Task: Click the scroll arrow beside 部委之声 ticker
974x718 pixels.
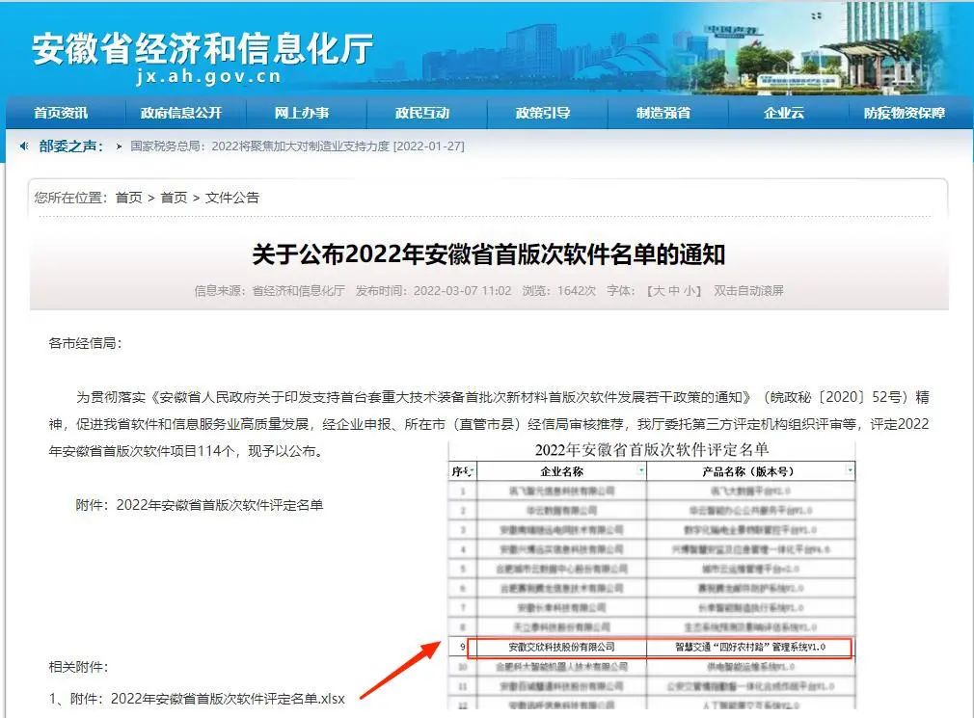Action: (x=22, y=146)
